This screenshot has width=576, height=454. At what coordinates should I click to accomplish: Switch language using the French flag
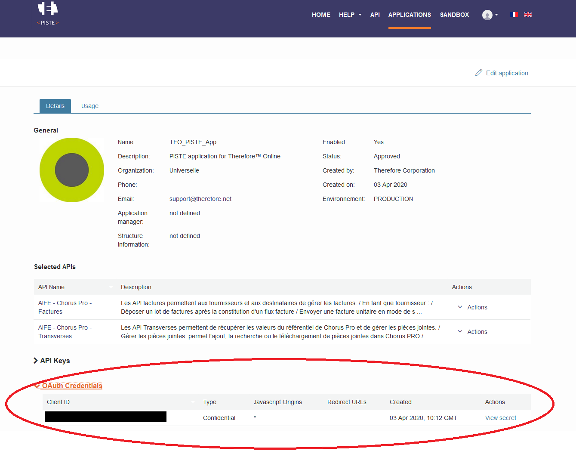click(514, 15)
